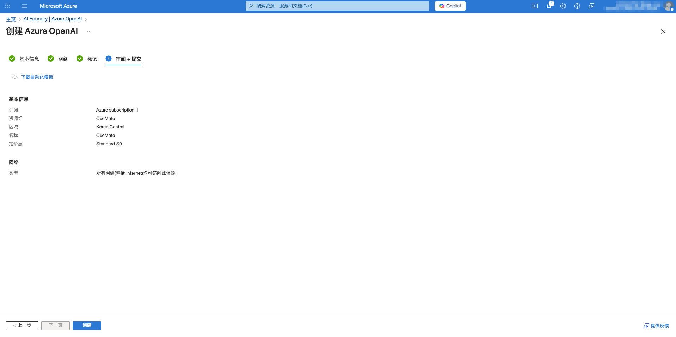The height and width of the screenshot is (337, 676).
Task: Click the blue 创建 button
Action: coord(87,325)
